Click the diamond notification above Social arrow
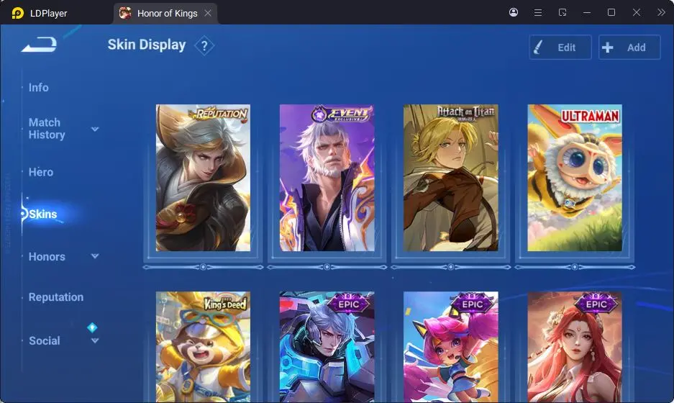Viewport: 674px width, 403px height. (92, 327)
